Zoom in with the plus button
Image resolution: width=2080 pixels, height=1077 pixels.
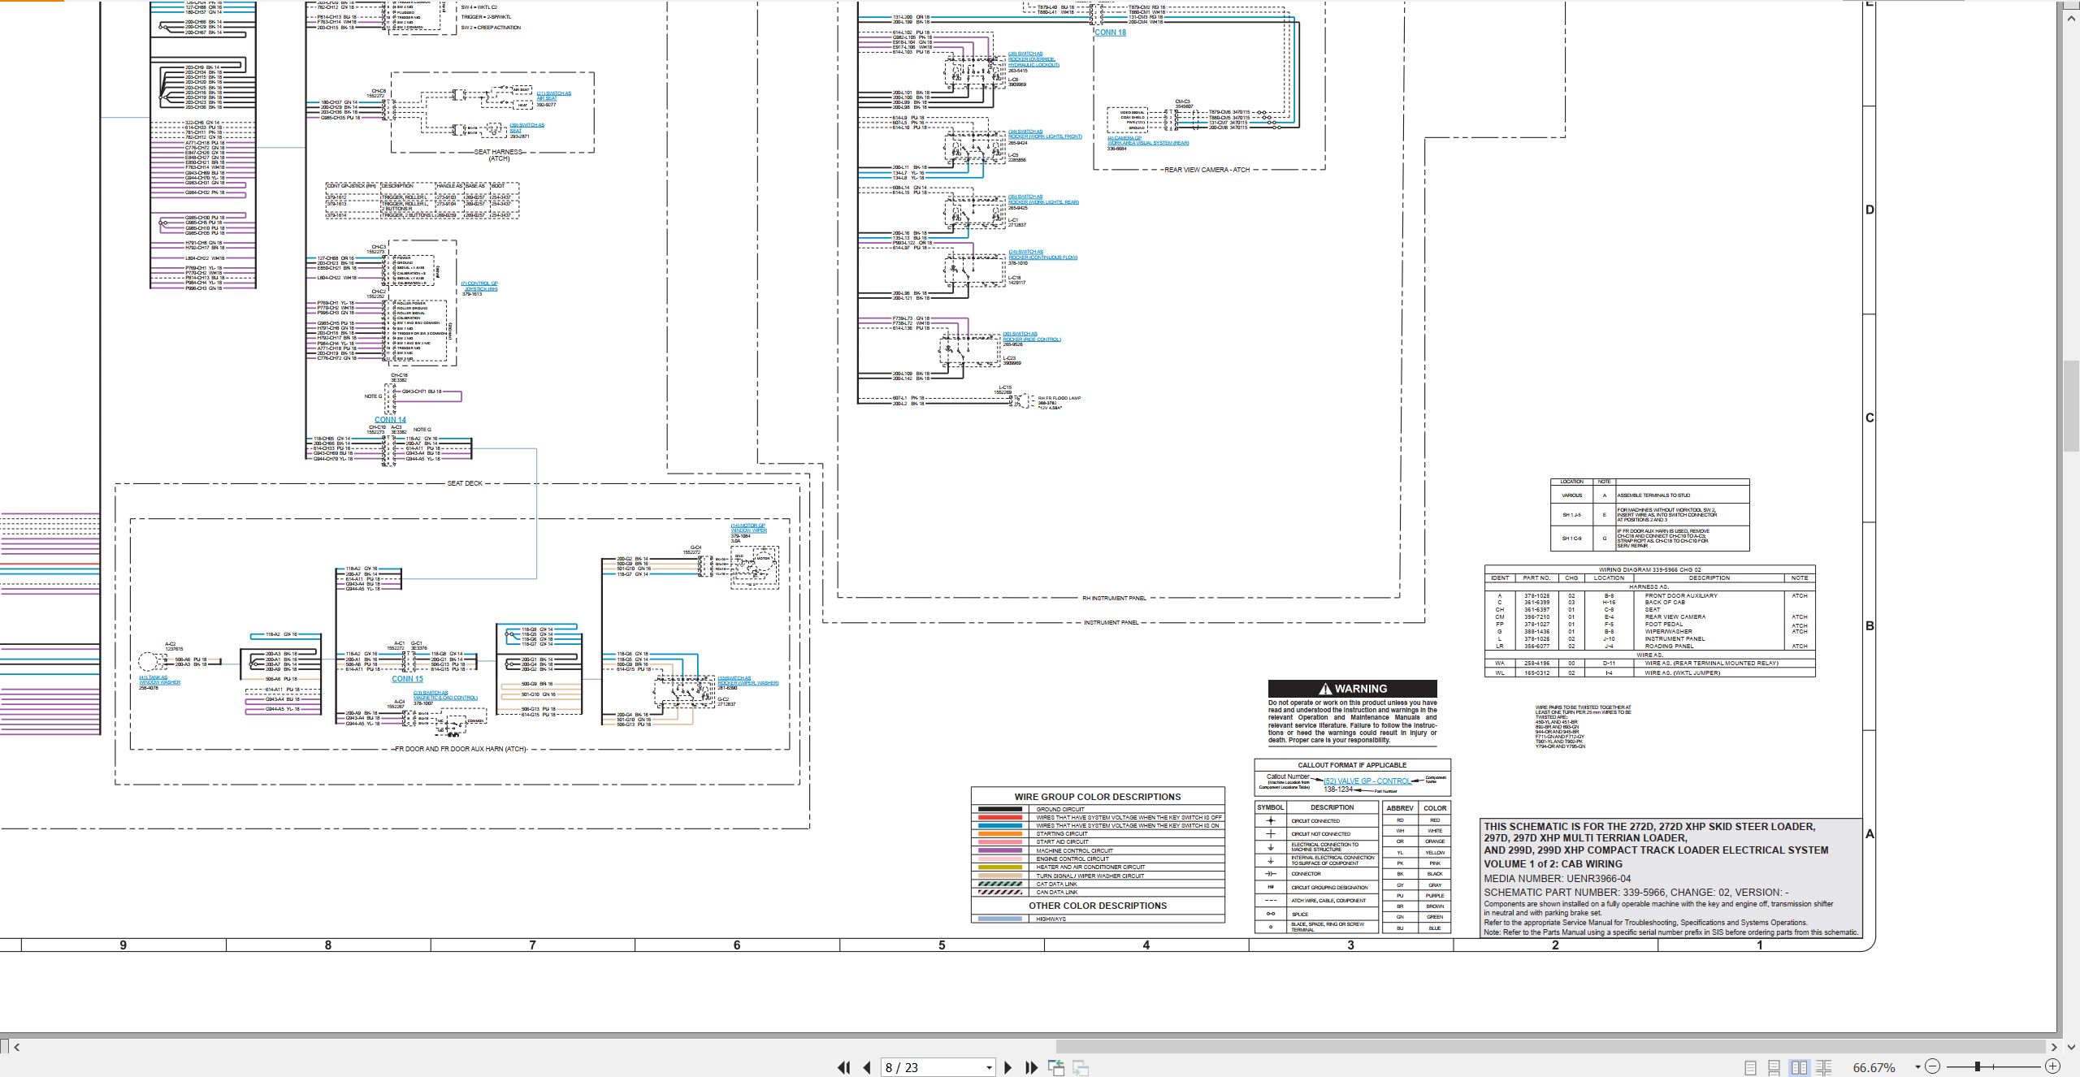point(2052,1066)
